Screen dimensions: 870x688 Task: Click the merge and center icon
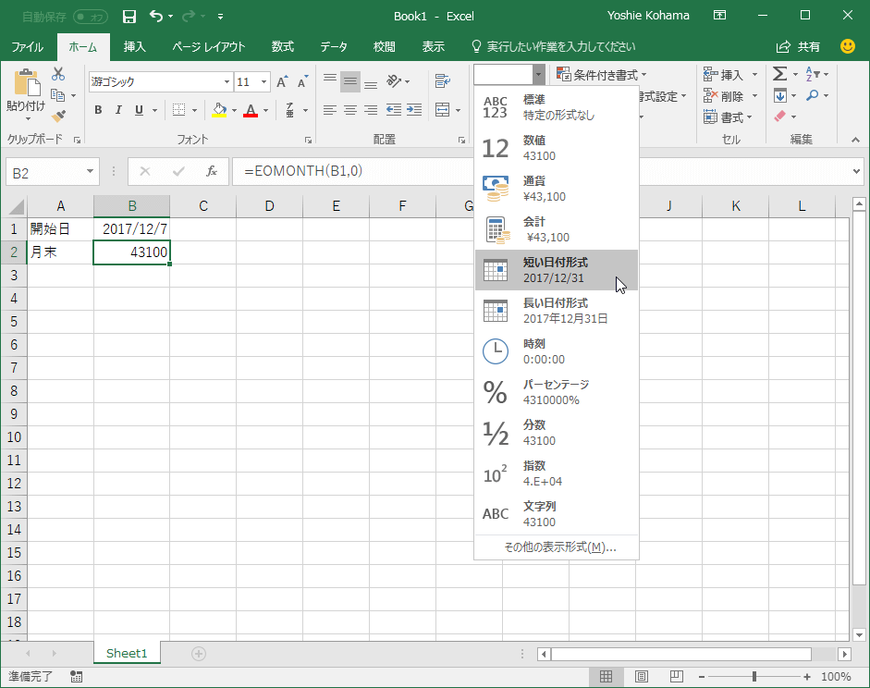442,110
